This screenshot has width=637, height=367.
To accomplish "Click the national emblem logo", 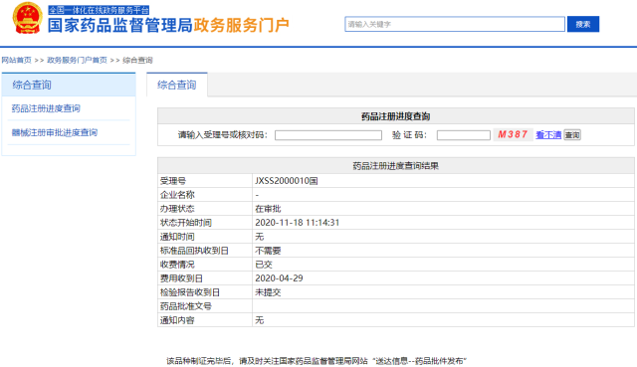I will [x=27, y=18].
